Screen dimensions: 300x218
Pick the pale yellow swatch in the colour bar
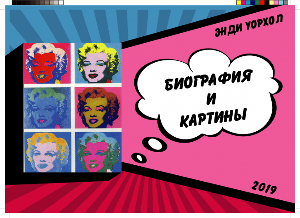click(271, 2)
